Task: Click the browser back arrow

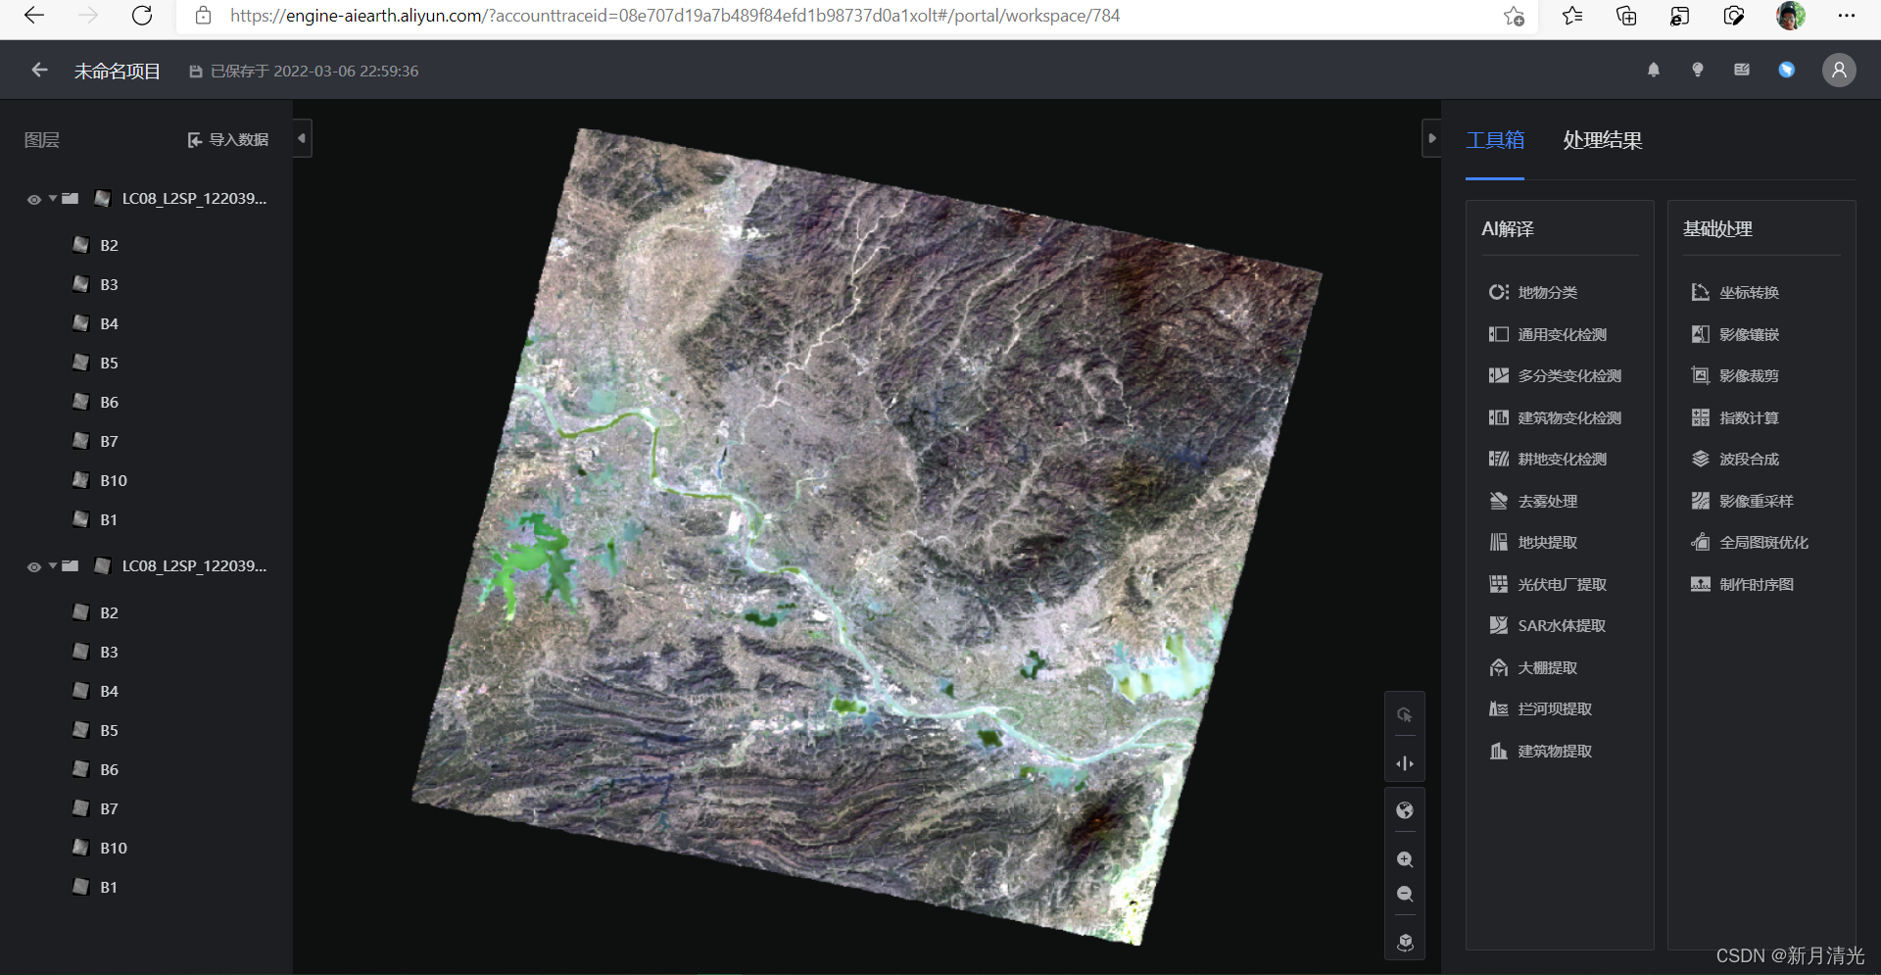Action: 34,16
